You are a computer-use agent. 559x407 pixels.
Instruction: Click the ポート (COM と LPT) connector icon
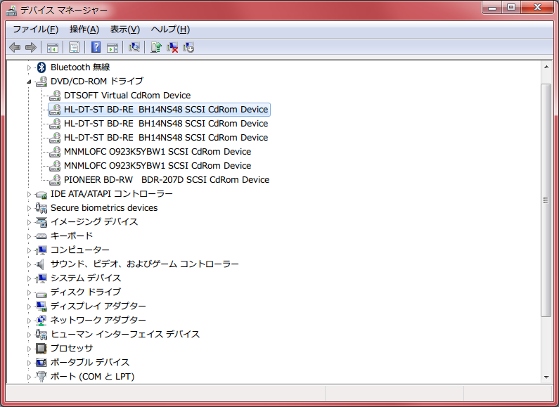[41, 376]
